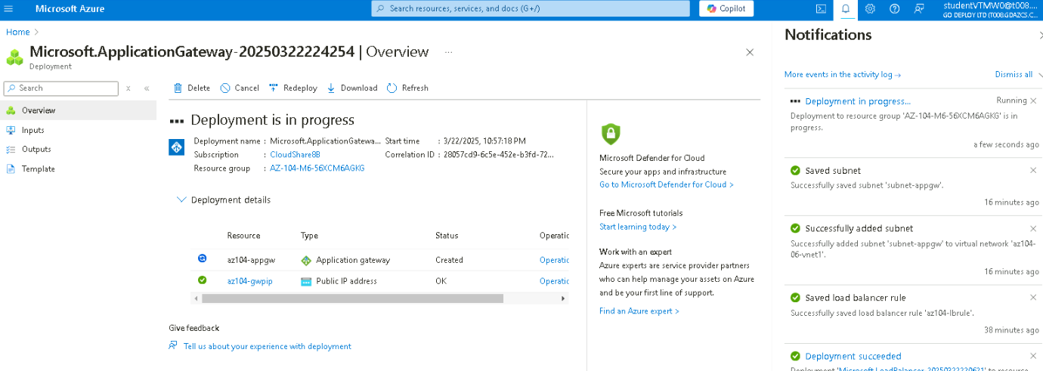
Task: Open the Feedback icon in the header
Action: coord(919,9)
